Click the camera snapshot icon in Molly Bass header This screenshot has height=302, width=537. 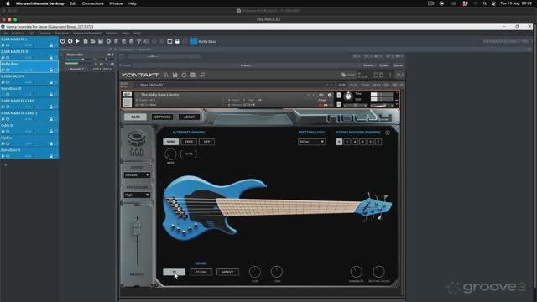click(x=321, y=95)
